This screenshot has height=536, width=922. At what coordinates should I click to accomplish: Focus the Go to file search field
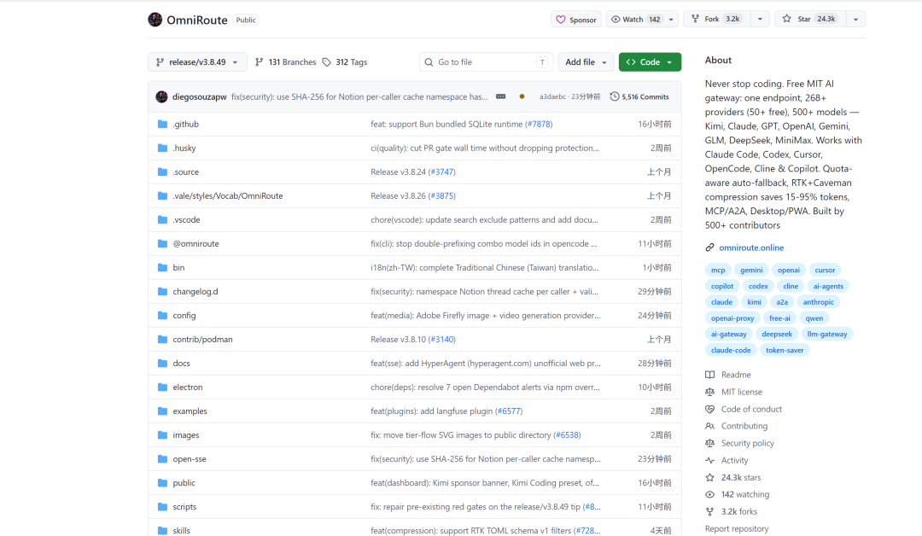(x=486, y=61)
